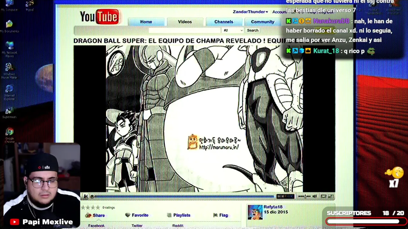This screenshot has width=408, height=229.
Task: Switch to the Videos tab
Action: (x=185, y=22)
